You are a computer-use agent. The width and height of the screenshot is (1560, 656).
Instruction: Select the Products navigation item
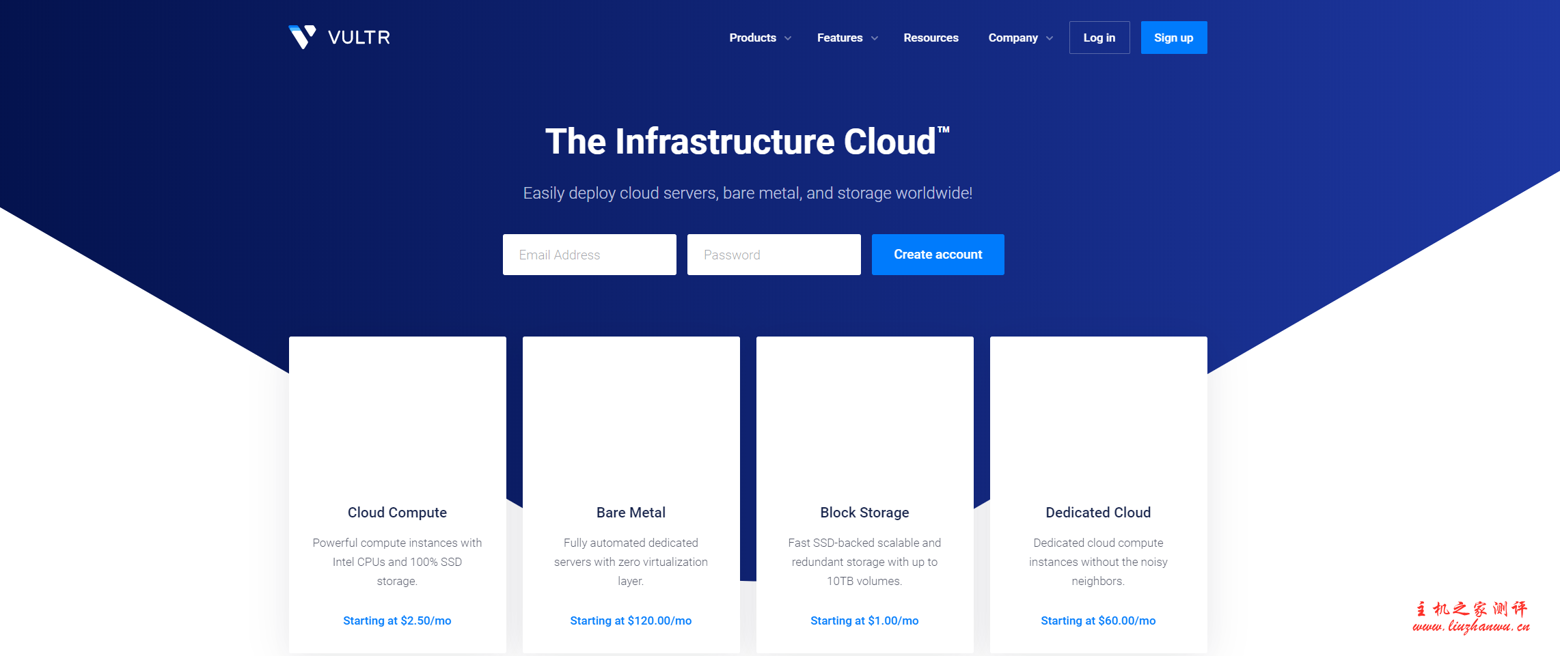[x=753, y=38]
